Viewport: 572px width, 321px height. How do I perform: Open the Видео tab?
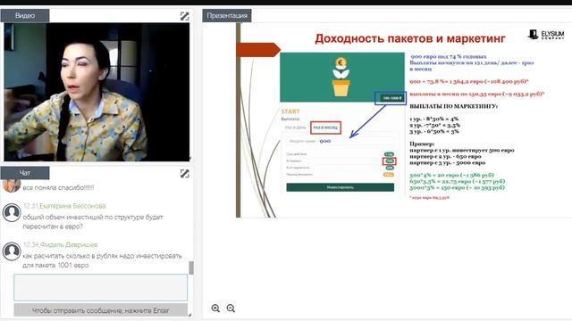[25, 16]
